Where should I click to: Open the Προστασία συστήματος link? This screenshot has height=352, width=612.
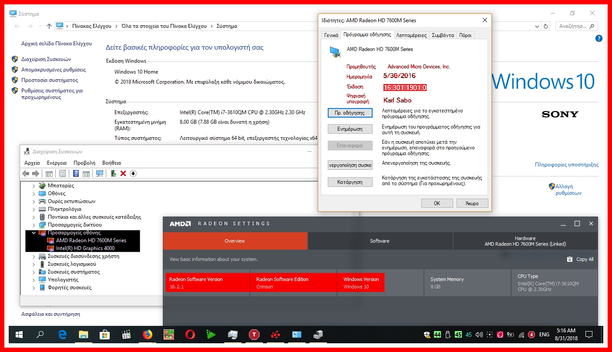coord(50,80)
